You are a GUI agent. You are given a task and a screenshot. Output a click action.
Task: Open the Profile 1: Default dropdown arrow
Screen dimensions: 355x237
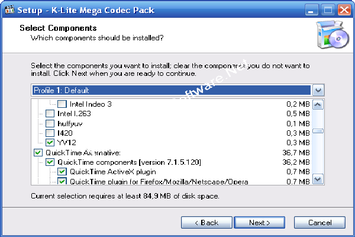(x=318, y=90)
